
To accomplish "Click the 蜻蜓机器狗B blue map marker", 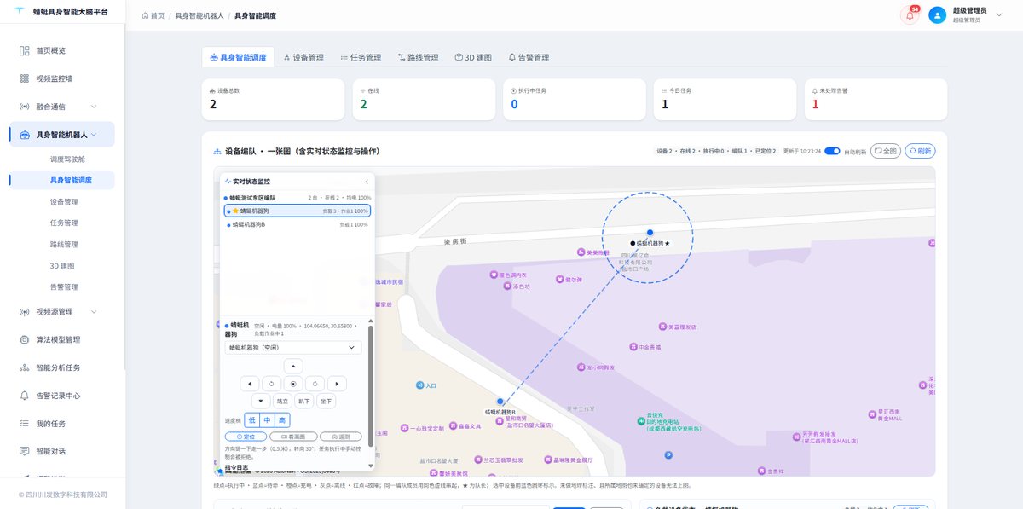I will tap(500, 401).
